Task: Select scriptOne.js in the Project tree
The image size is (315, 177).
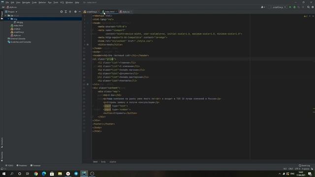Action: tap(17, 32)
